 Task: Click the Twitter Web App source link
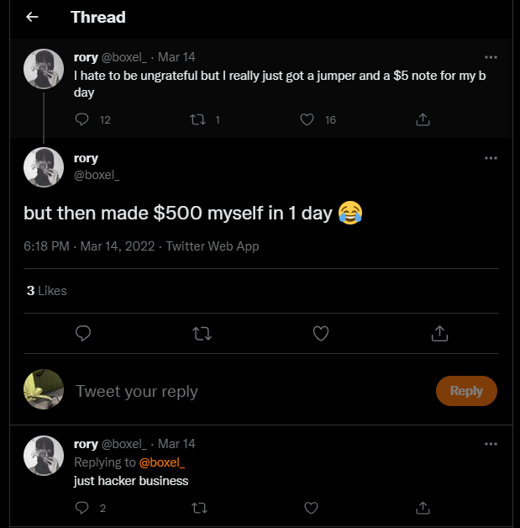tap(213, 246)
